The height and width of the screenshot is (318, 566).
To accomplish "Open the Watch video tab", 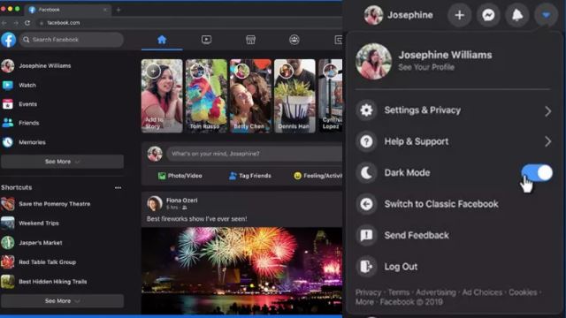I will (206, 40).
